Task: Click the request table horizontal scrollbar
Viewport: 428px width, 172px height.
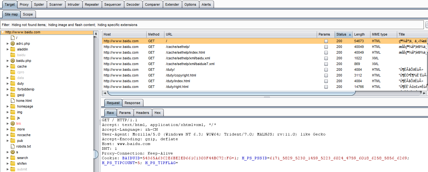Action: pyautogui.click(x=231, y=93)
